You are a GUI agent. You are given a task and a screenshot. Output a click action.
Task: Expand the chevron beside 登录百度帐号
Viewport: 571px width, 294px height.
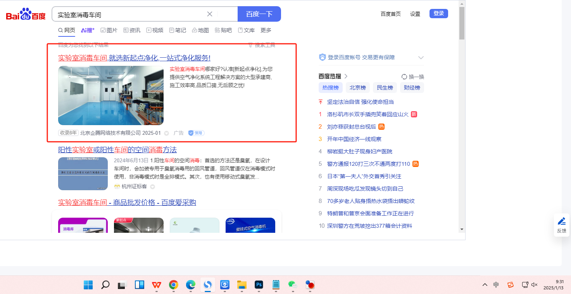coord(421,58)
